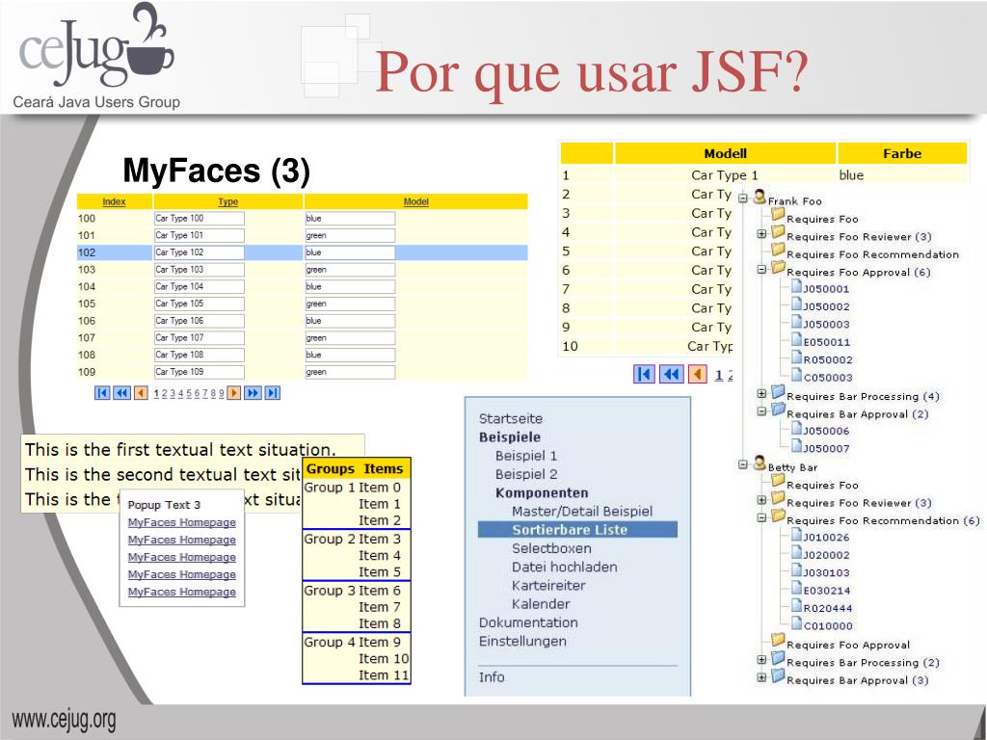Viewport: 987px width, 740px height.
Task: Click fast-forward icon in Index/Type/Model table pager
Action: (x=253, y=393)
